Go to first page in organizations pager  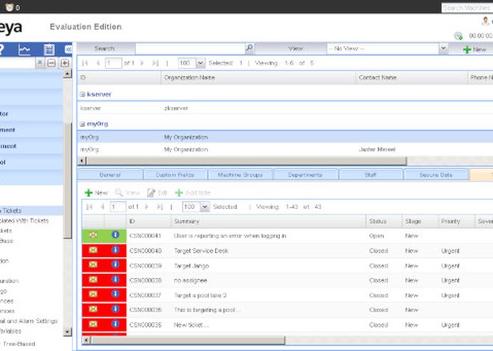[84, 63]
